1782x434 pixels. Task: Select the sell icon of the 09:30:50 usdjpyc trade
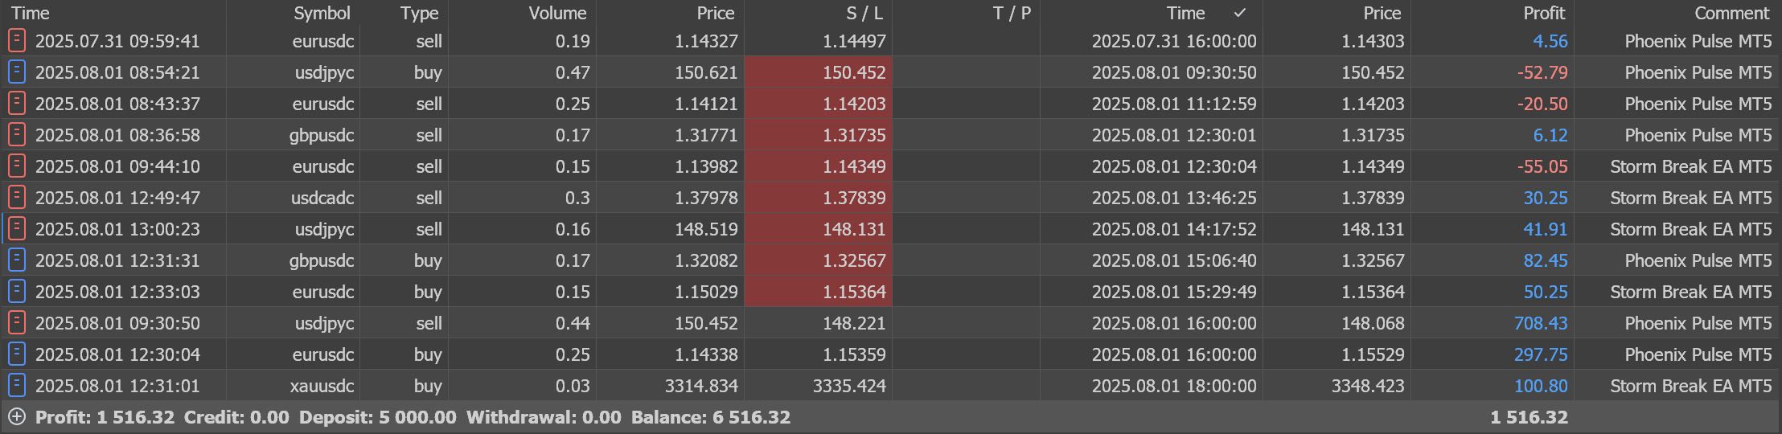[17, 322]
